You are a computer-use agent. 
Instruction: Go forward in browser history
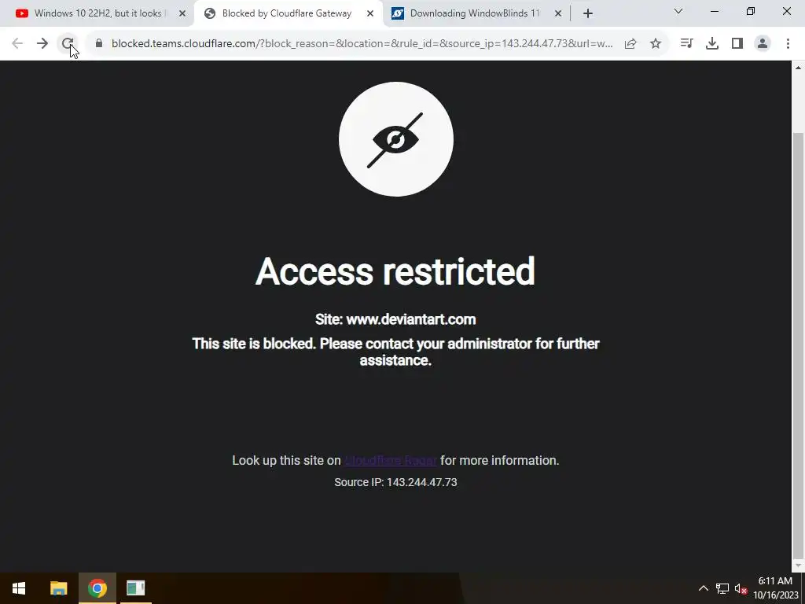42,44
